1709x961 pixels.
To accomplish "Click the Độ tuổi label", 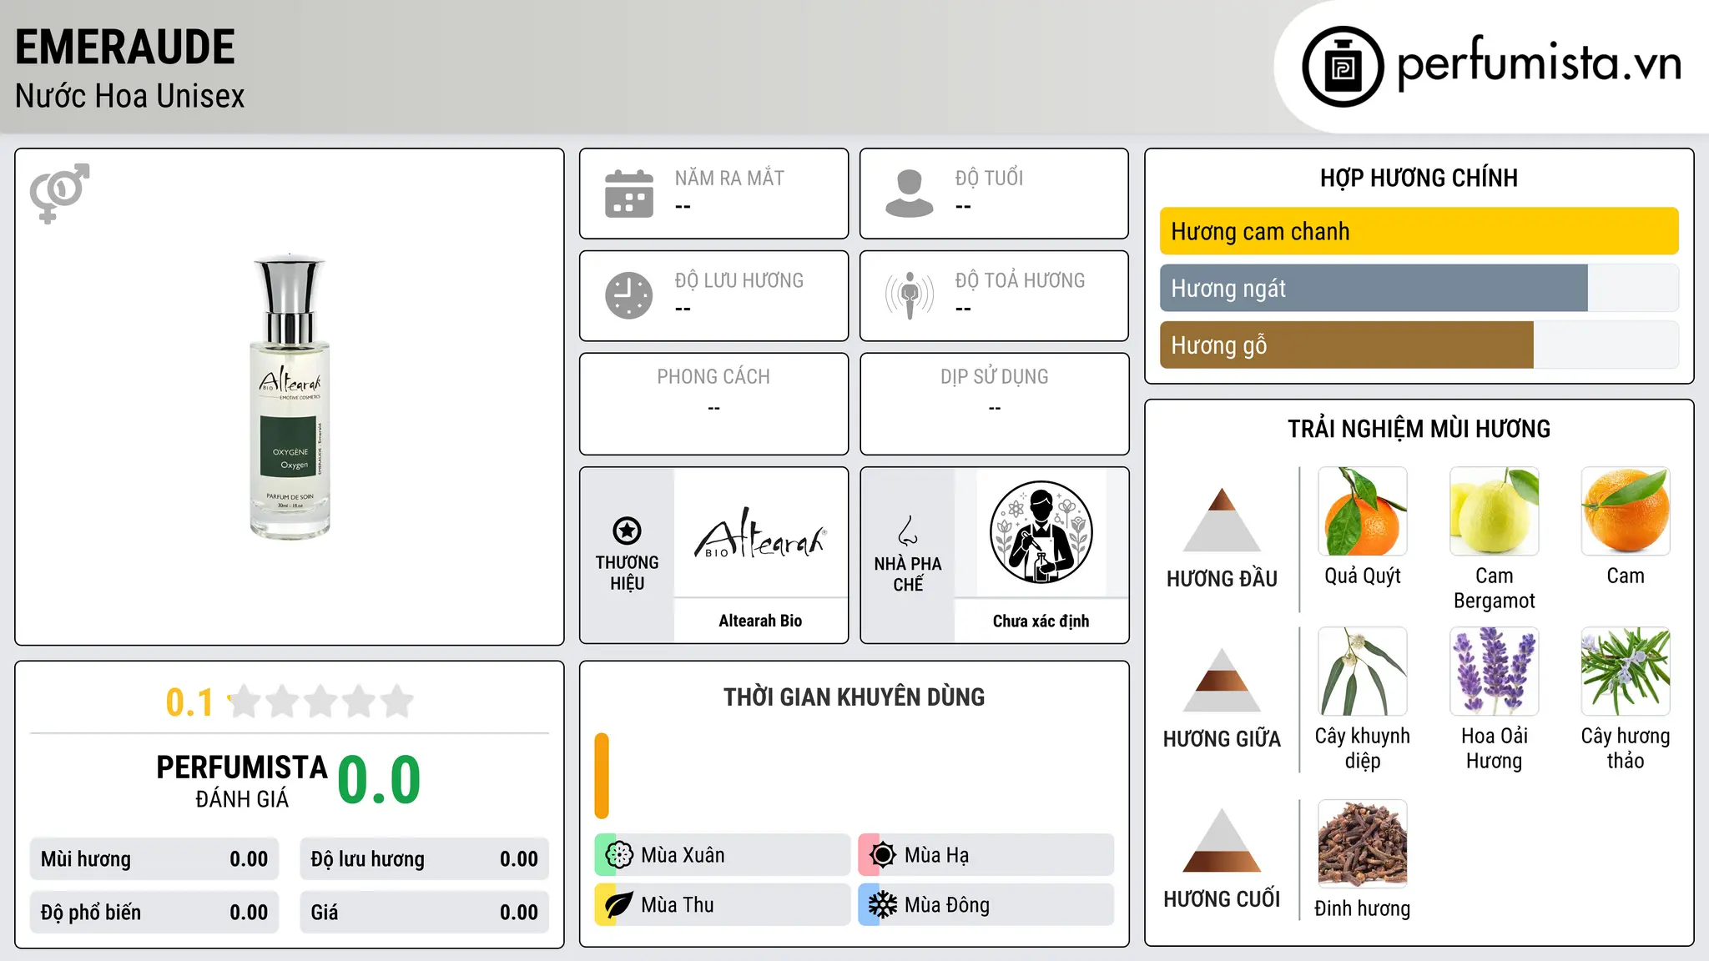I will [989, 178].
